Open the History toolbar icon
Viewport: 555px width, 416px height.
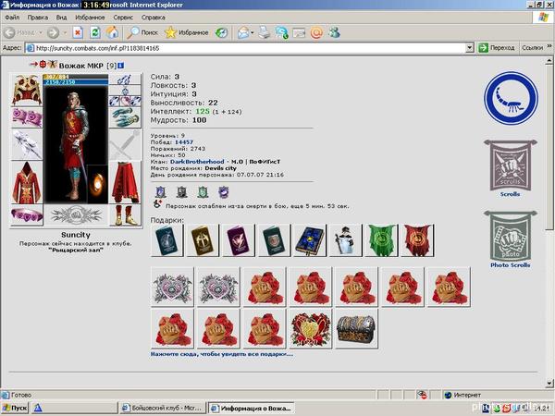222,32
